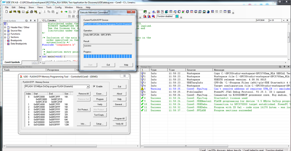Select message row 5 Warning entry
This screenshot has height=151, width=291.
(x=215, y=89)
